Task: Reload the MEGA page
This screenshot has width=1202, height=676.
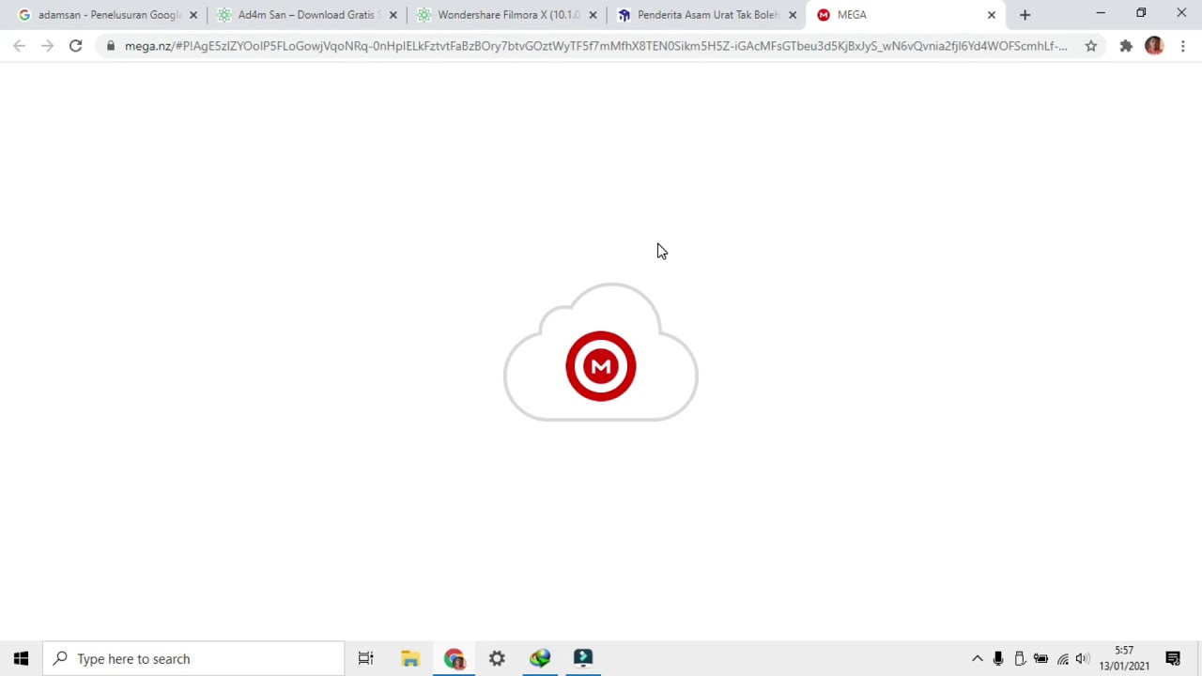Action: [75, 46]
